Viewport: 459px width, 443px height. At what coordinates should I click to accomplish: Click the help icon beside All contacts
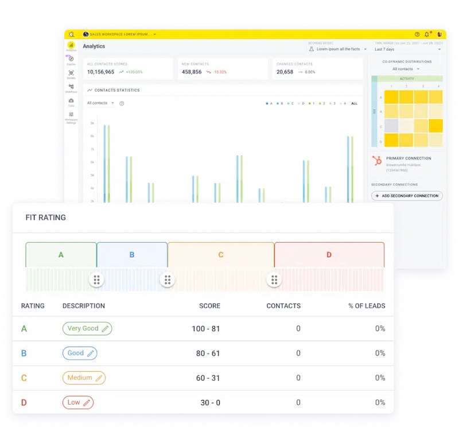click(122, 103)
